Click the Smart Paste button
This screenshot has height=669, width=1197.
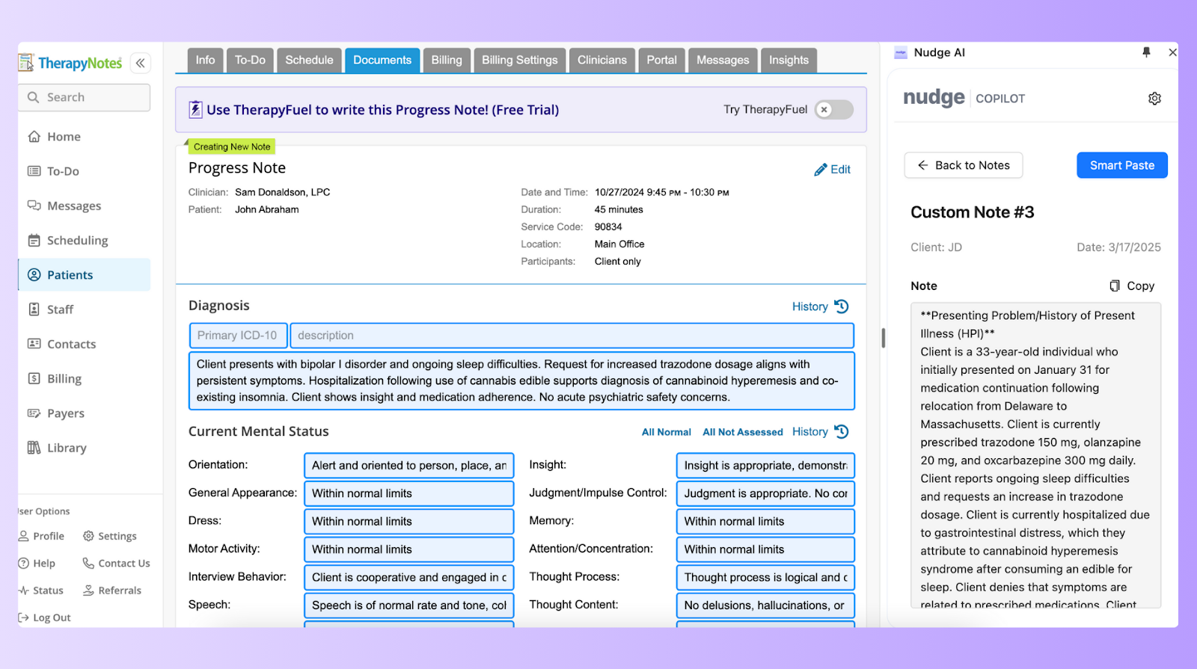pos(1122,165)
